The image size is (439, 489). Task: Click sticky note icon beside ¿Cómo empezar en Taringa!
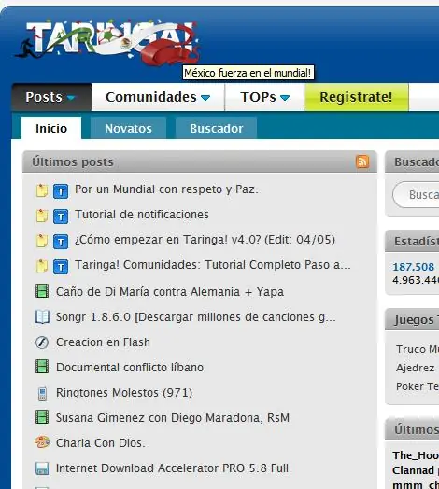[42, 241]
